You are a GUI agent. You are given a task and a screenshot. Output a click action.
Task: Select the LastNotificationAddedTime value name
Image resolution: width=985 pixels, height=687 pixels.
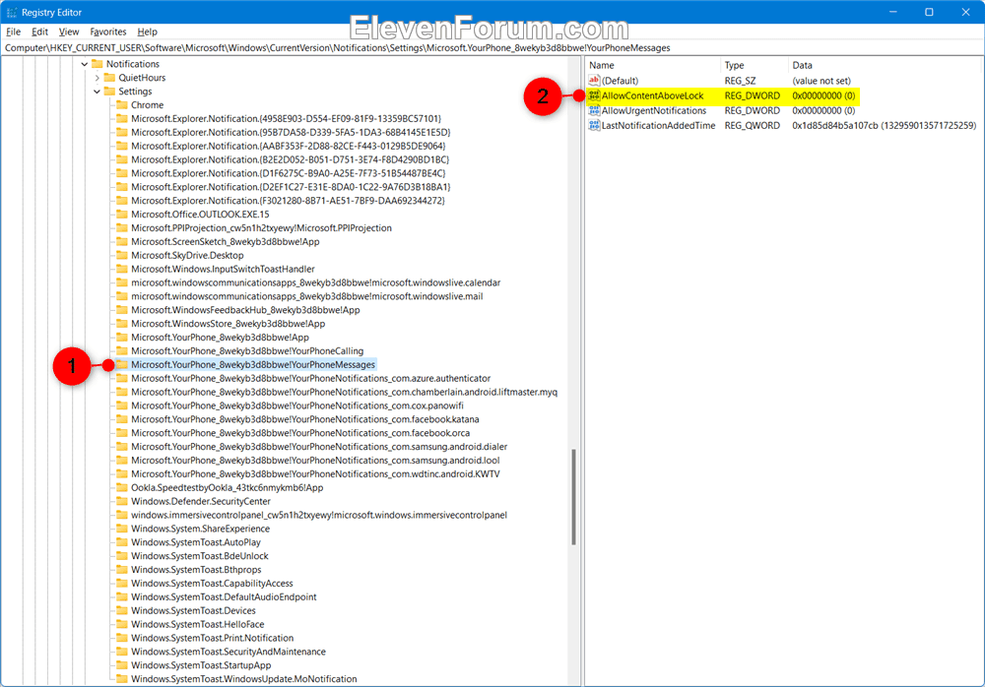coord(658,126)
